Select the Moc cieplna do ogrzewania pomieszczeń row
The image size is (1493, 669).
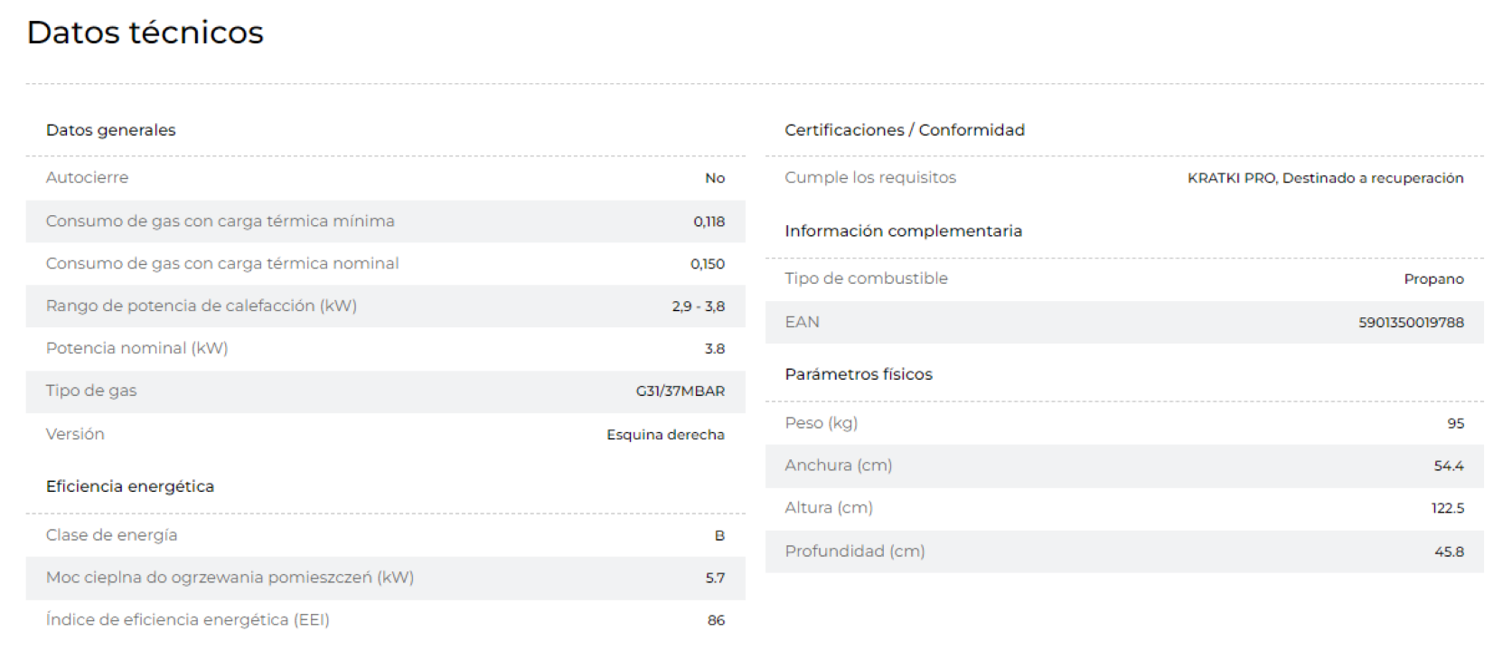pyautogui.click(x=386, y=578)
